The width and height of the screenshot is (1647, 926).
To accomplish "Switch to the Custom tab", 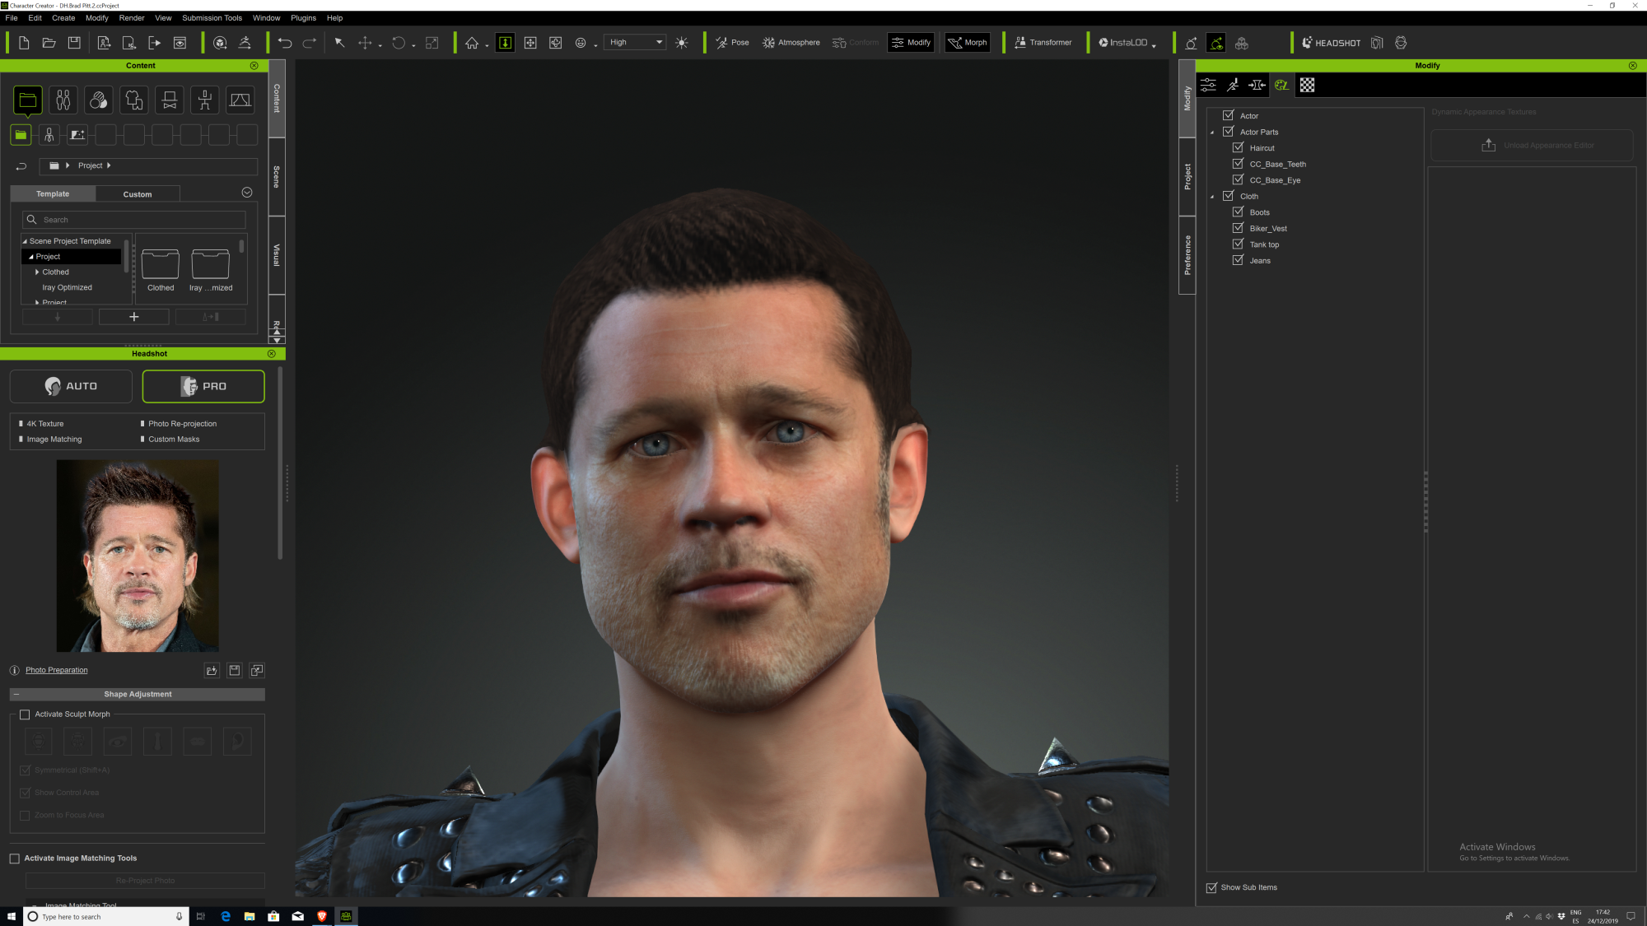I will coord(138,194).
